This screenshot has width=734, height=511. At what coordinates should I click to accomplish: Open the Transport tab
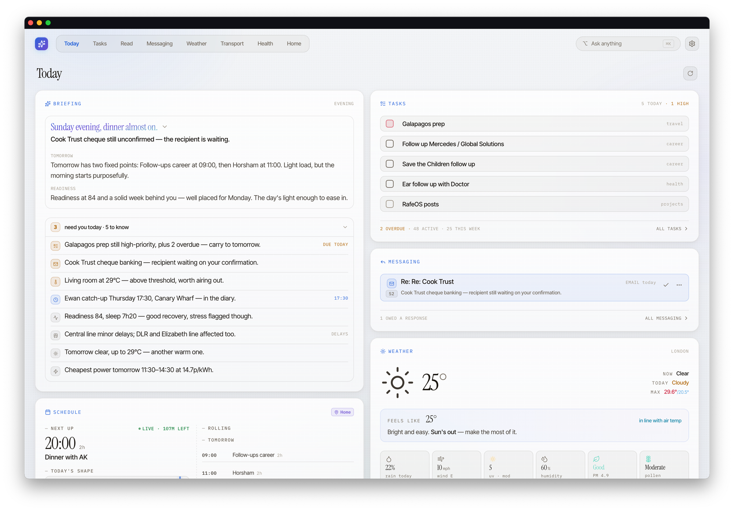point(232,44)
